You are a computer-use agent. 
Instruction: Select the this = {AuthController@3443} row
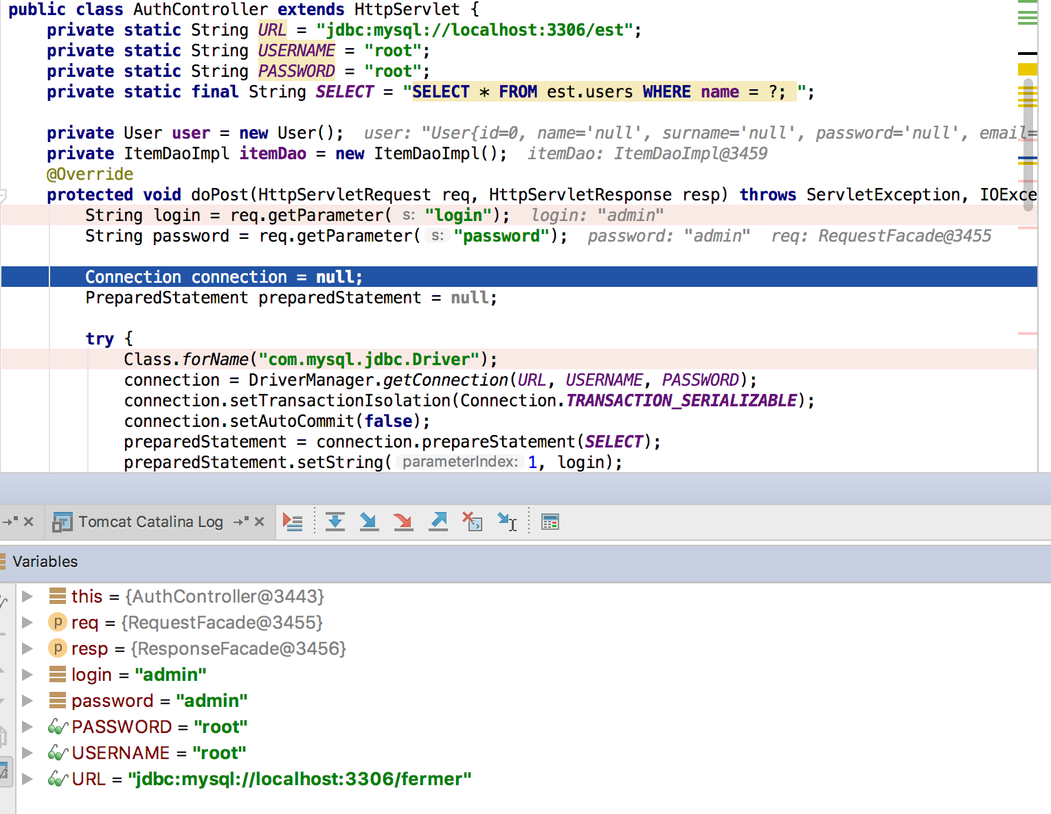tap(533, 596)
